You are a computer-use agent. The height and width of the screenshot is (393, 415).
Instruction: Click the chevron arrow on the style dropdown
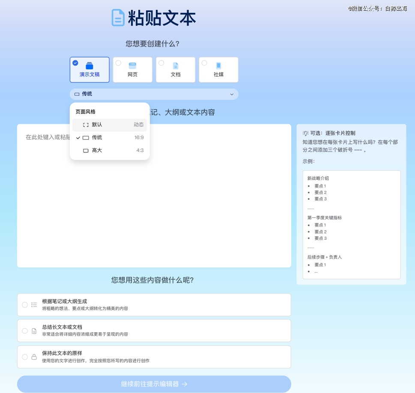tap(232, 94)
